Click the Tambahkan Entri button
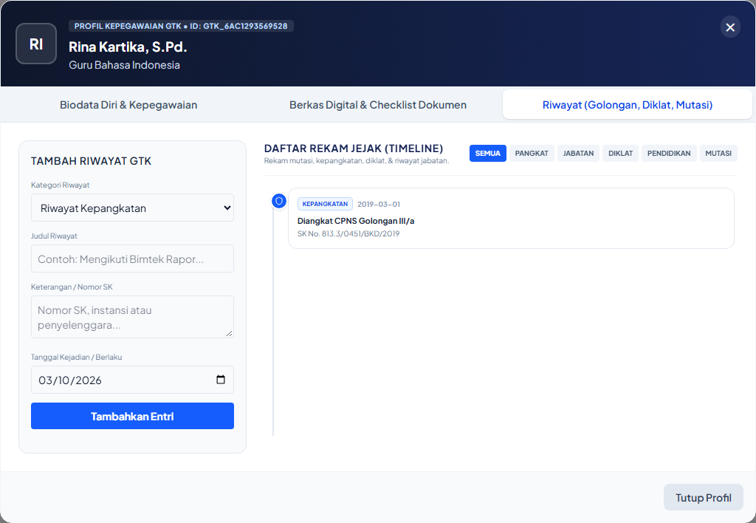This screenshot has height=523, width=756. click(x=133, y=416)
